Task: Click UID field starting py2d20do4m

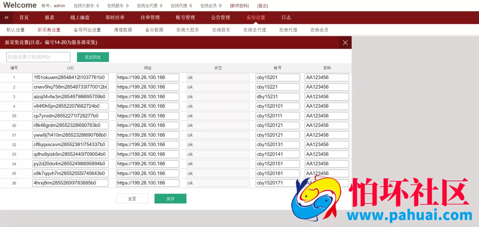Action: coord(70,164)
